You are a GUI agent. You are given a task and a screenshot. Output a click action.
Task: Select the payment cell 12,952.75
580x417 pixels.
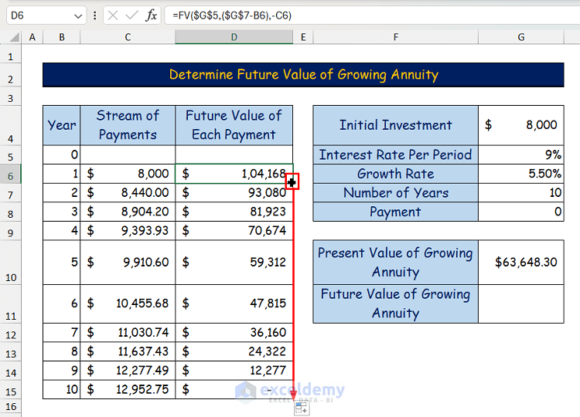[x=128, y=389]
